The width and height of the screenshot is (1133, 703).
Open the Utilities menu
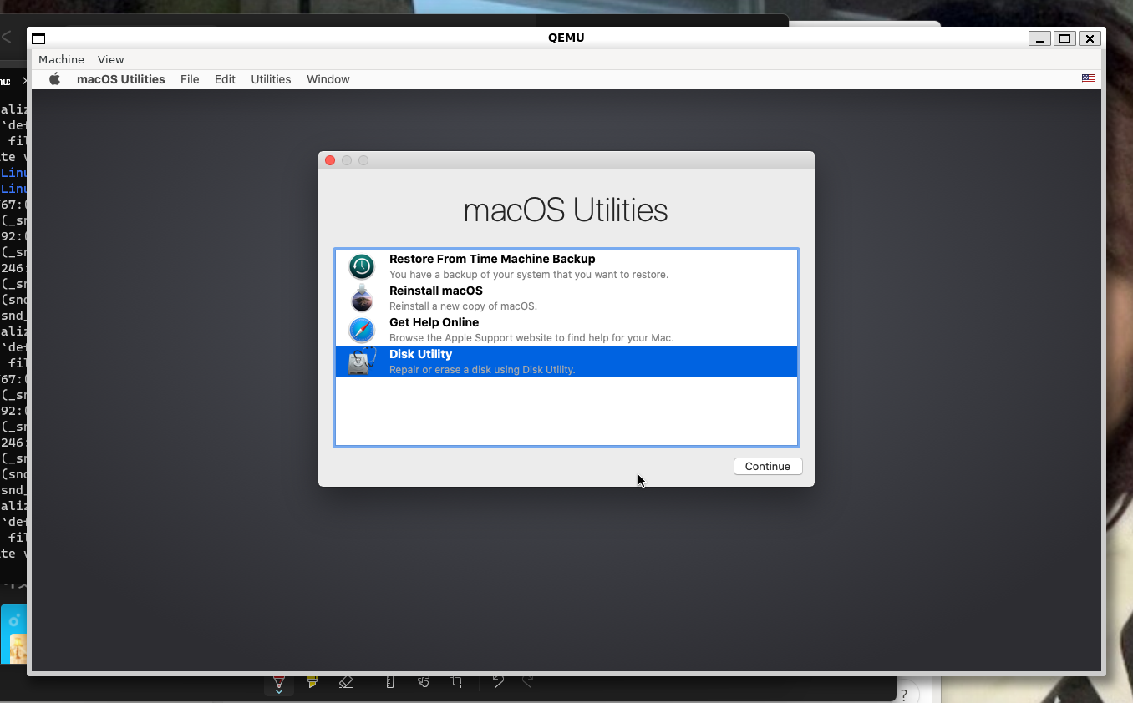[x=271, y=79]
